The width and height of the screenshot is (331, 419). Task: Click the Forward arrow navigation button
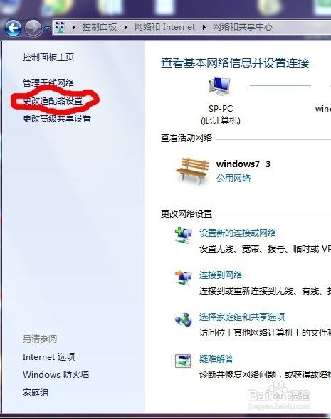(x=33, y=28)
